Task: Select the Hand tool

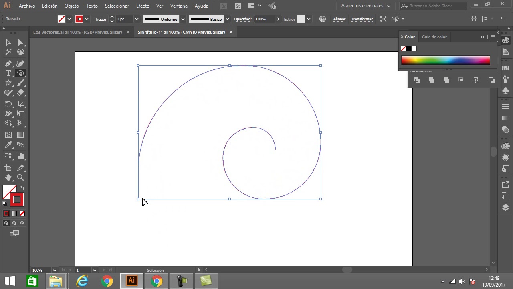Action: (x=8, y=177)
